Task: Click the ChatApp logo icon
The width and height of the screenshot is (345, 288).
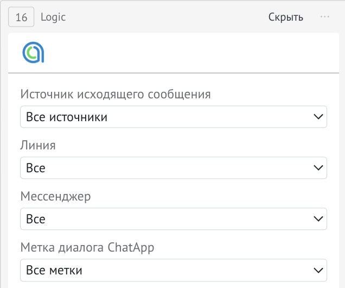Action: (x=33, y=53)
